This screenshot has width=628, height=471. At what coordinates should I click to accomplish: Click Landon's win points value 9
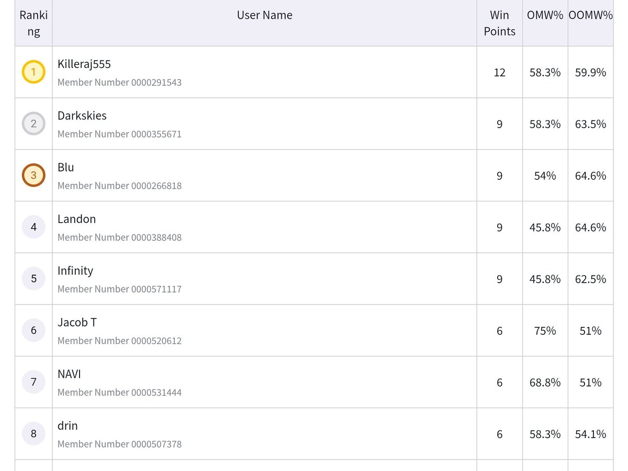(499, 228)
